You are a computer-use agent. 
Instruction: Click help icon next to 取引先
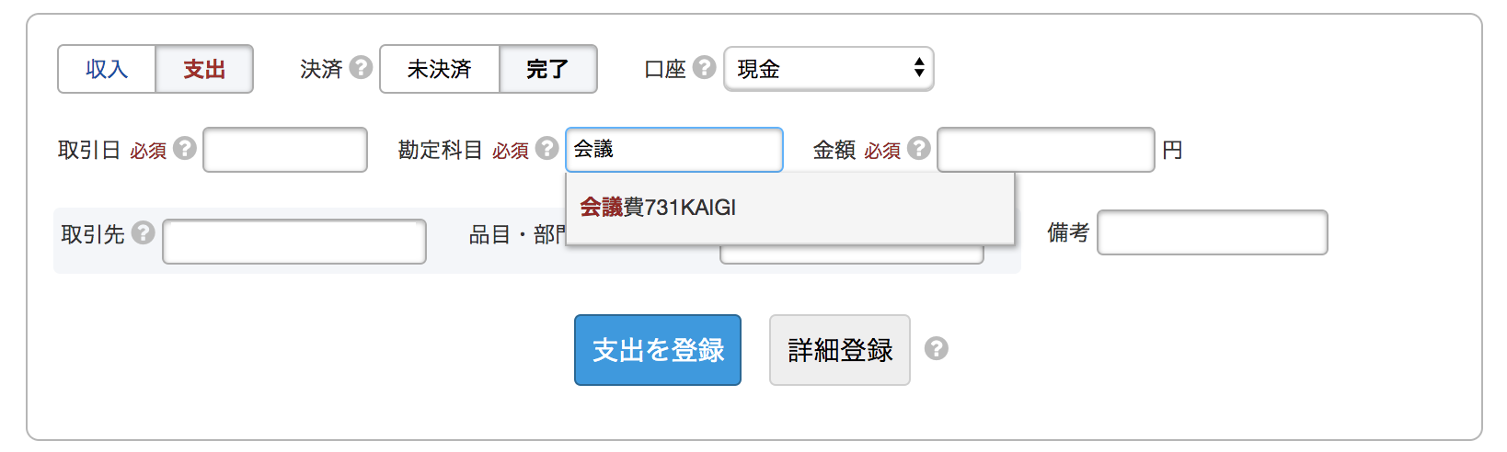(143, 232)
